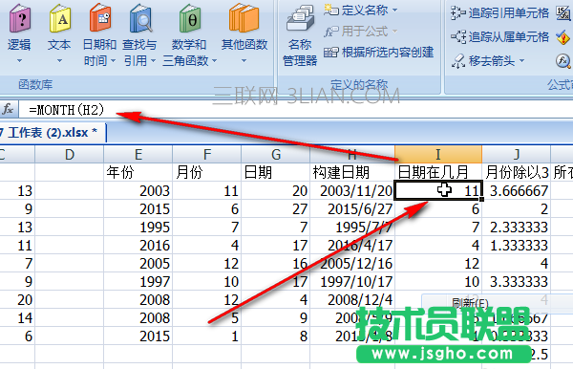
Task: Expand the 查找与引用 dropdown arrow
Action: pyautogui.click(x=153, y=61)
